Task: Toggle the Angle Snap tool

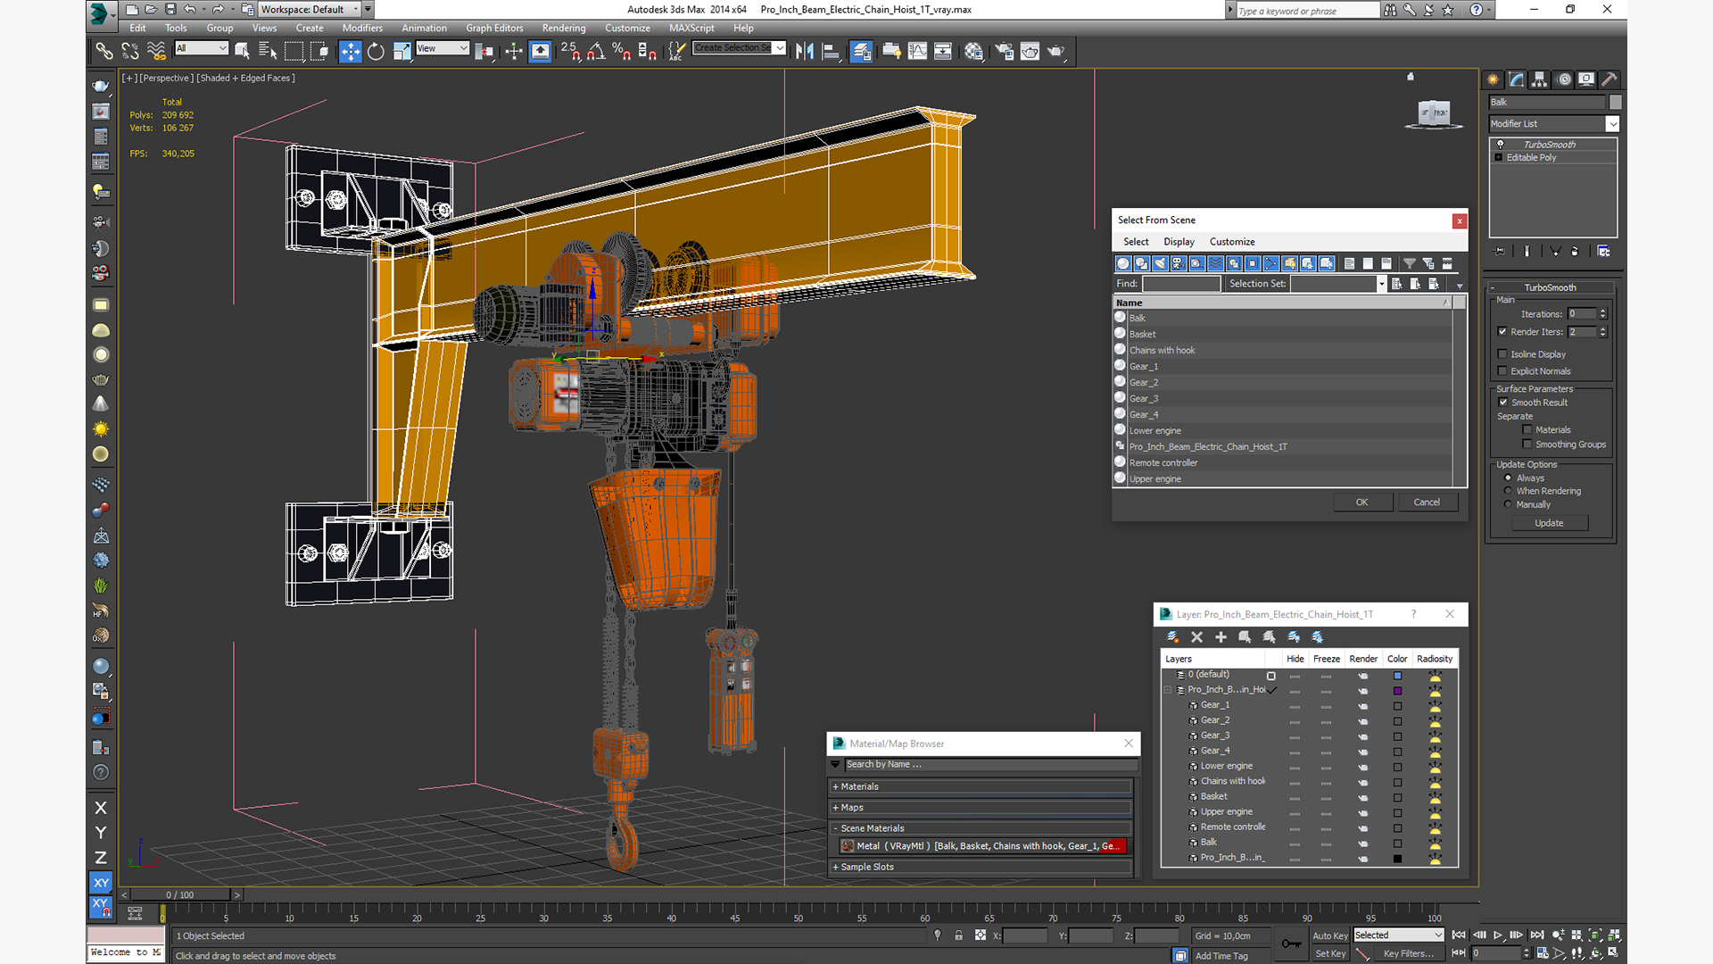Action: [596, 52]
